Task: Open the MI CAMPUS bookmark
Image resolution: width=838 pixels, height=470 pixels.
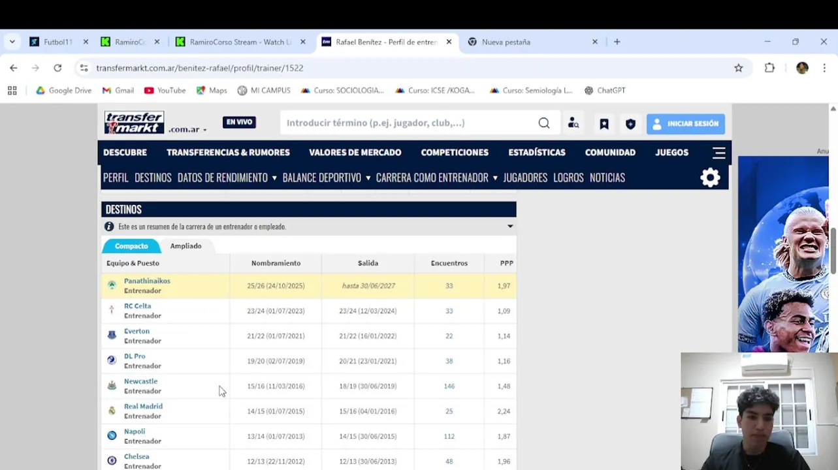Action: 264,91
